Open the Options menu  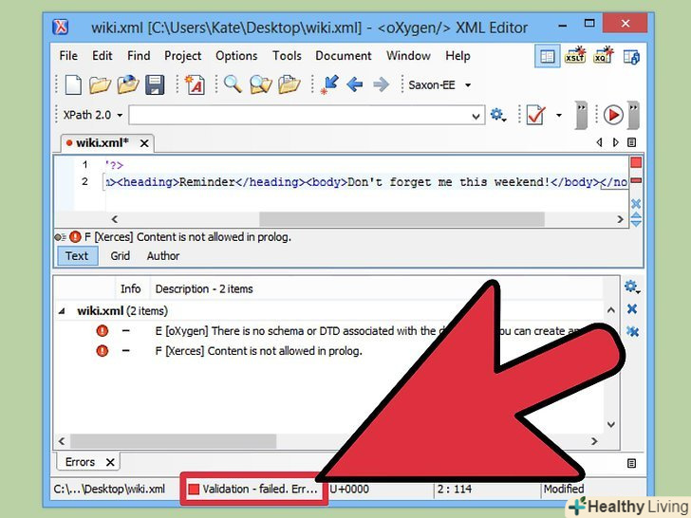[236, 56]
